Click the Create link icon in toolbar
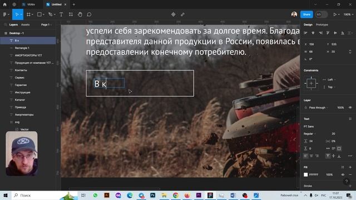The image size is (356, 200). click(182, 14)
